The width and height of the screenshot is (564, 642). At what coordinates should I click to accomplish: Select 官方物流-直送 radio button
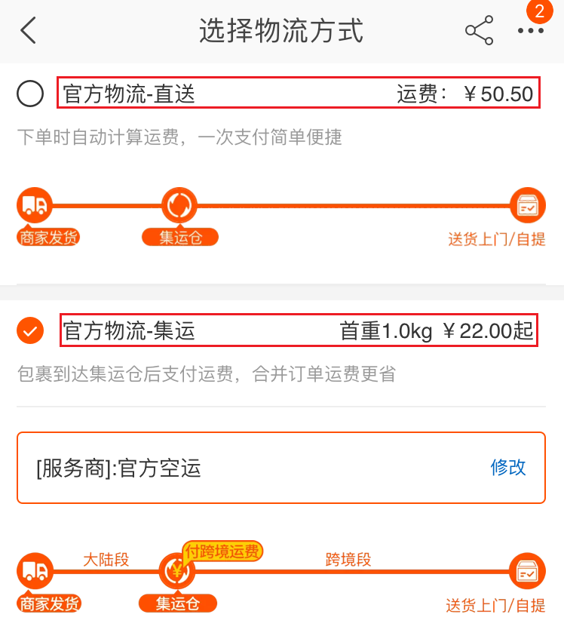(31, 94)
